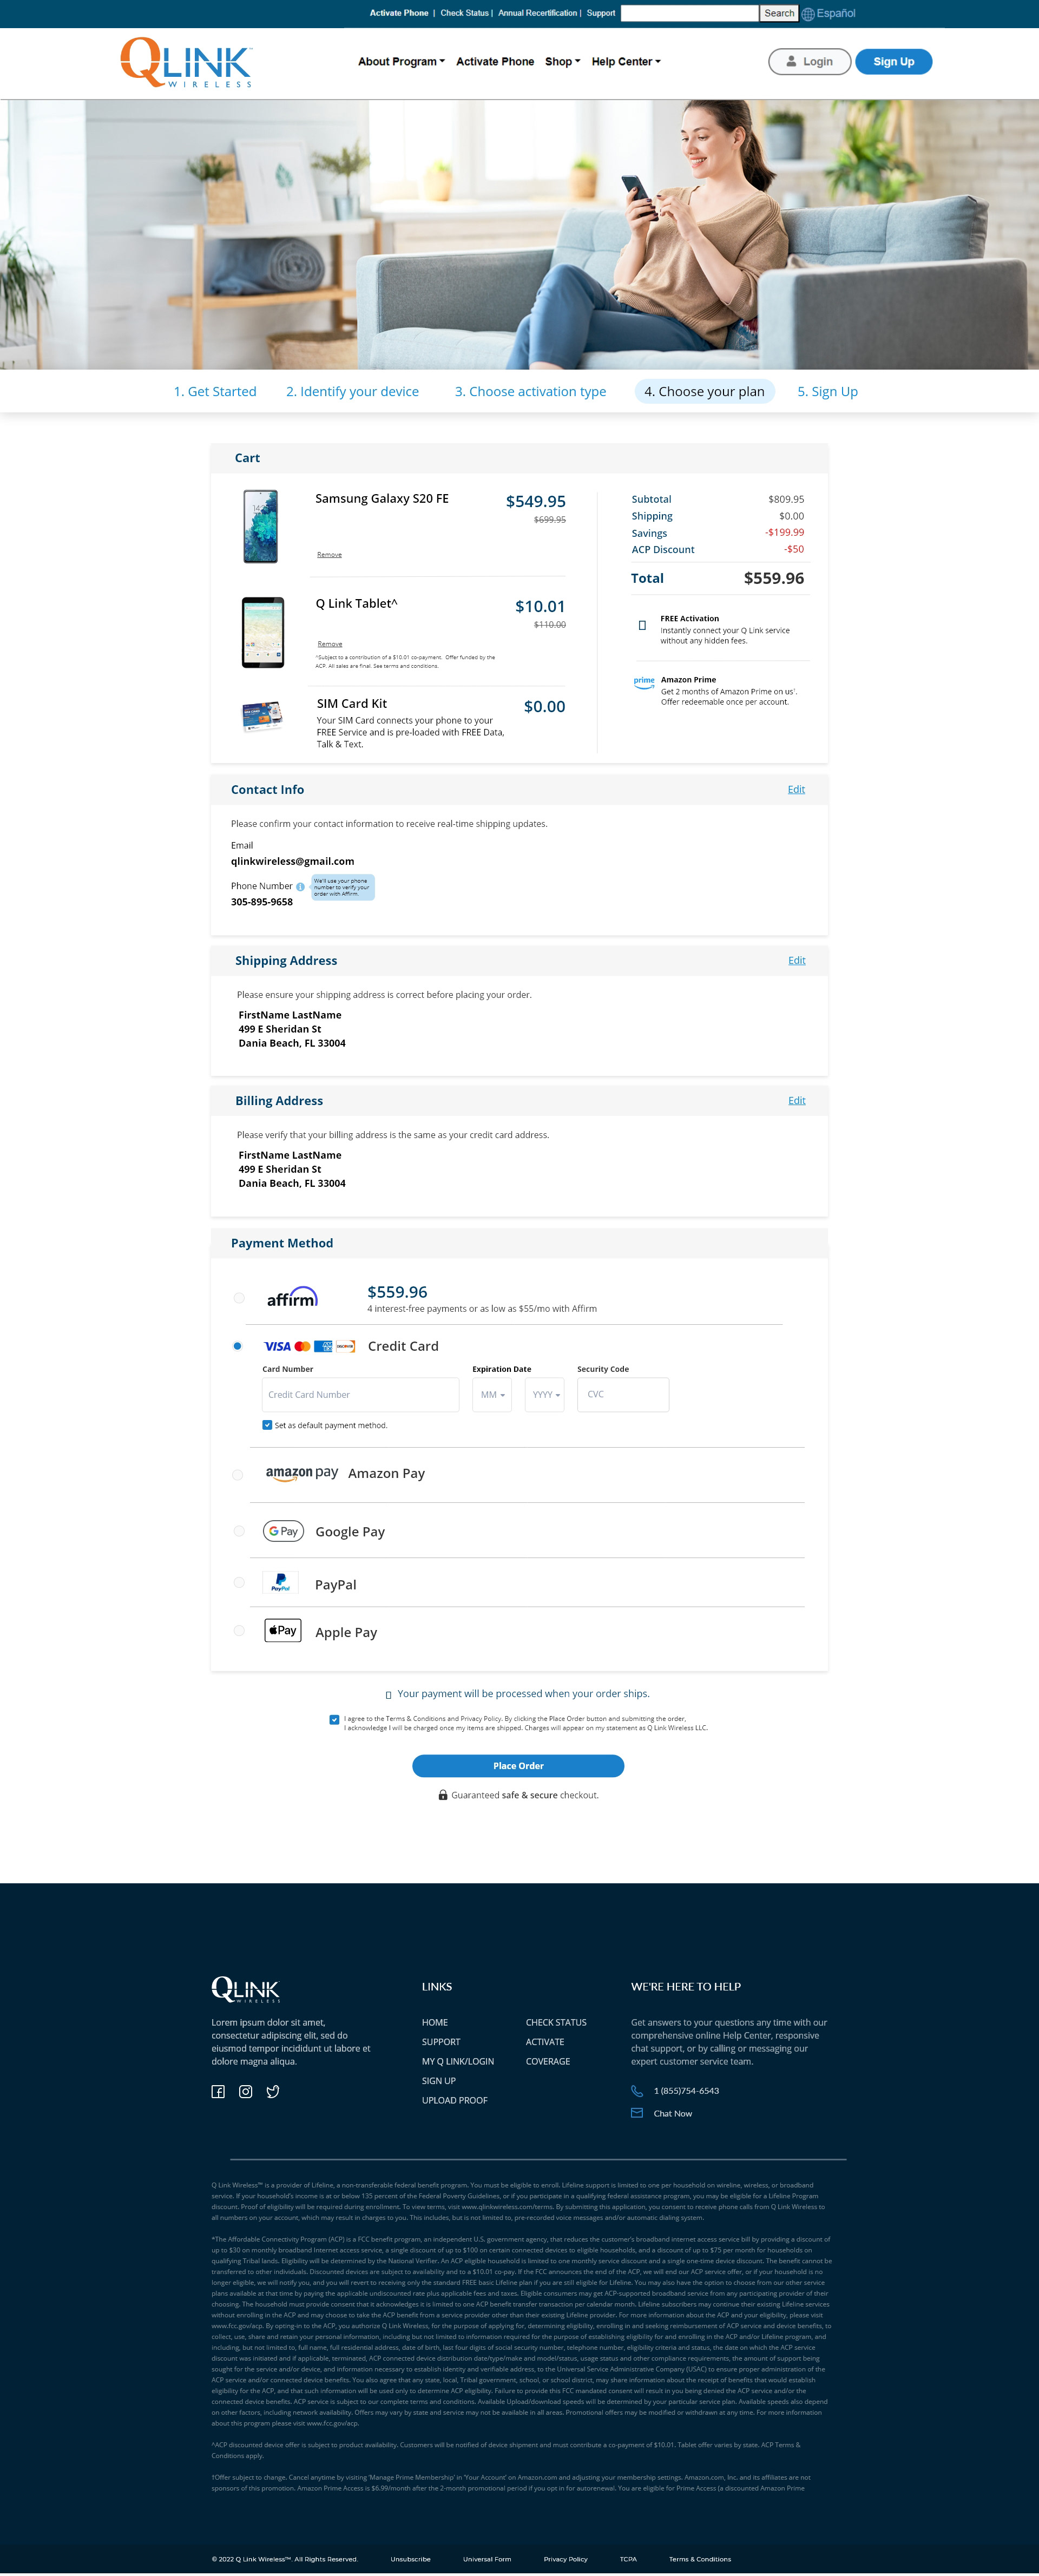This screenshot has width=1039, height=2576.
Task: Select the PayPal radio button
Action: click(239, 1582)
